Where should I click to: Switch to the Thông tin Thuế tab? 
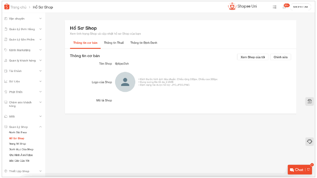(x=114, y=43)
